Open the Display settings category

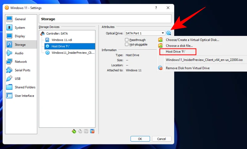tap(21, 36)
